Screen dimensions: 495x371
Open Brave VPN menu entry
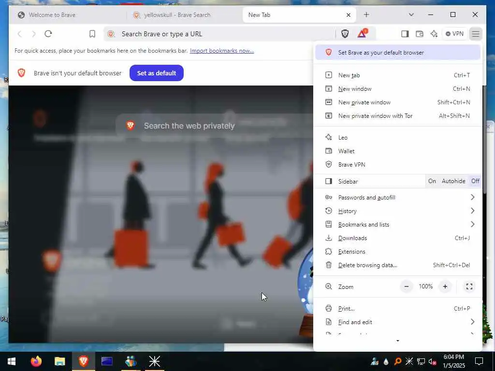point(398,165)
